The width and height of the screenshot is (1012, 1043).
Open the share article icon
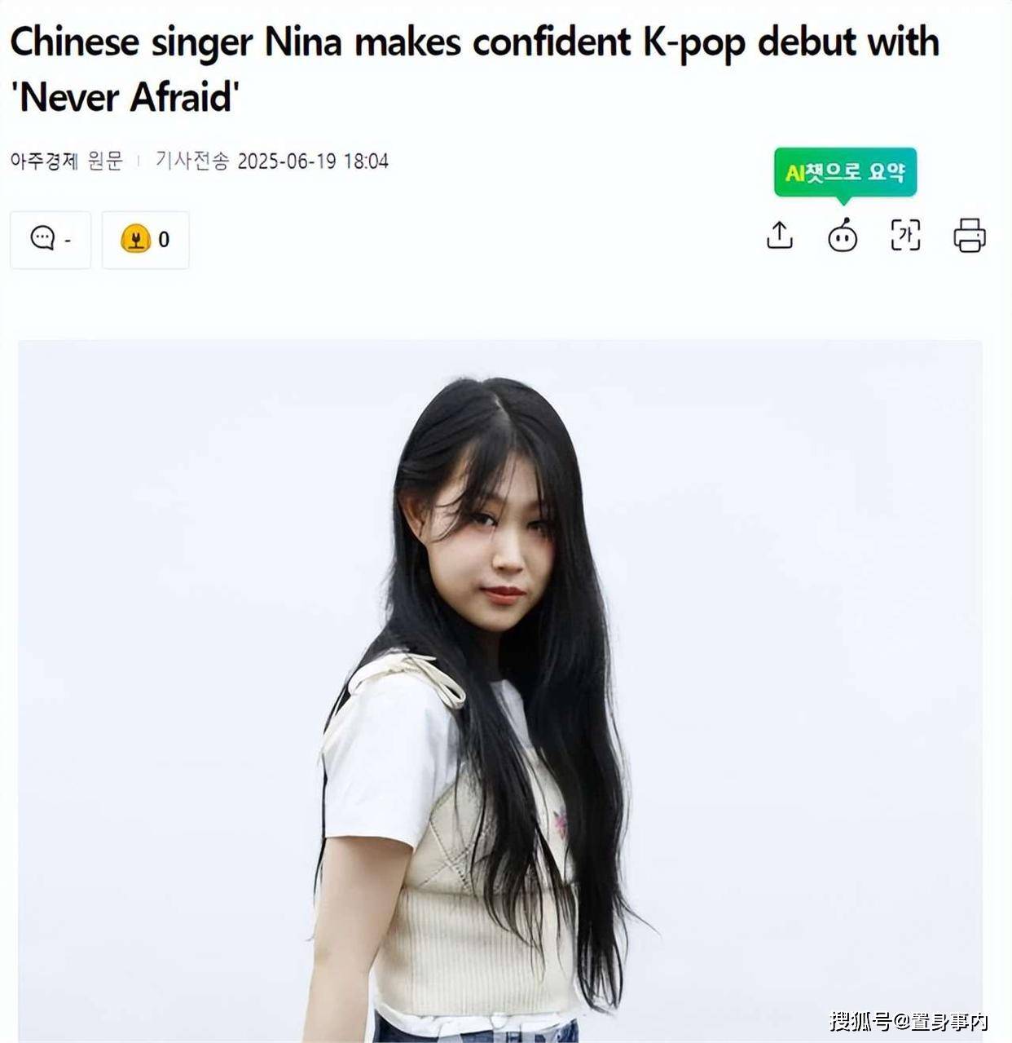pyautogui.click(x=780, y=236)
